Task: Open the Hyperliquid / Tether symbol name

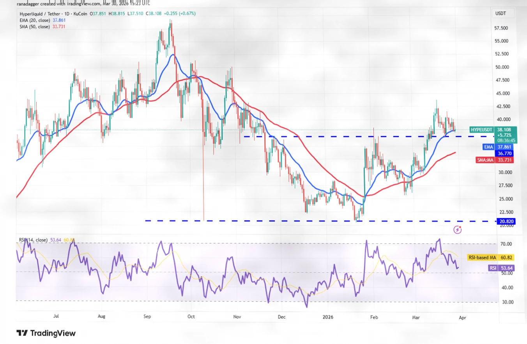Action: pos(39,13)
